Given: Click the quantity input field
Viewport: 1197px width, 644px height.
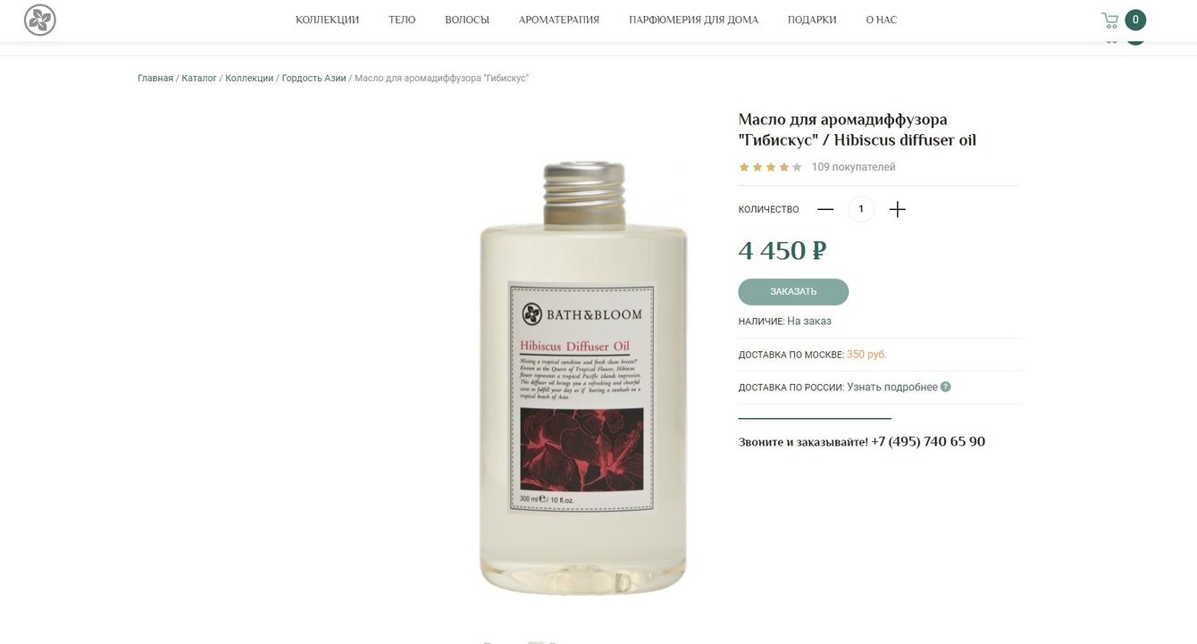Looking at the screenshot, I should tap(861, 209).
